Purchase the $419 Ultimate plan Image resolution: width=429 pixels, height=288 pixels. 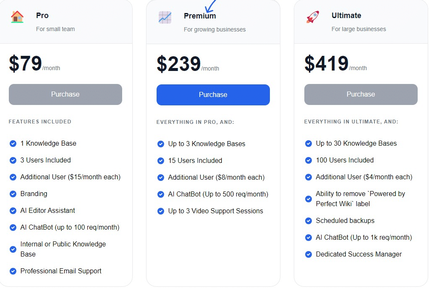coord(361,94)
